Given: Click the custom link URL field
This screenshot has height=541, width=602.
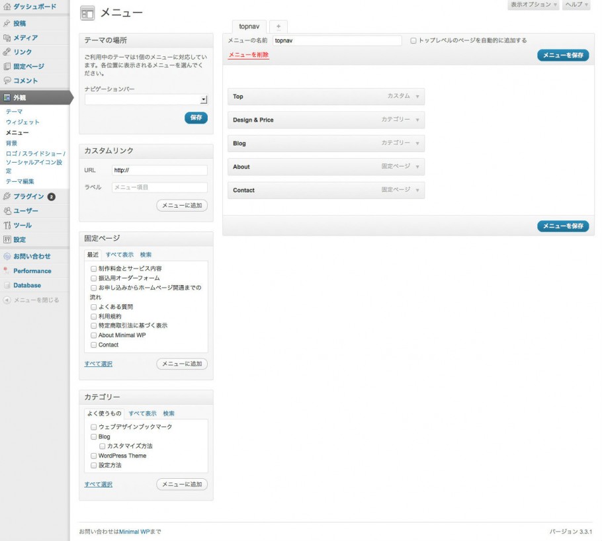Looking at the screenshot, I should point(159,171).
